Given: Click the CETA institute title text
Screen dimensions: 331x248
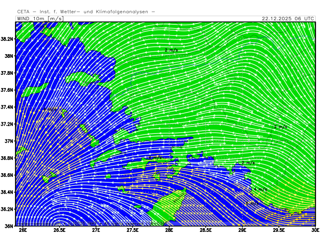Looking at the screenshot, I should click(x=86, y=12).
